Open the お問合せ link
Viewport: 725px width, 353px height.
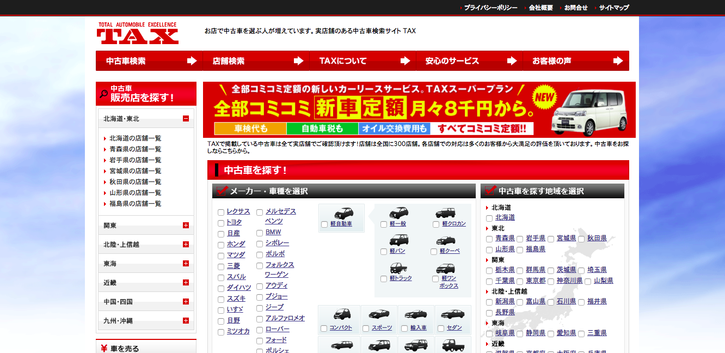576,8
